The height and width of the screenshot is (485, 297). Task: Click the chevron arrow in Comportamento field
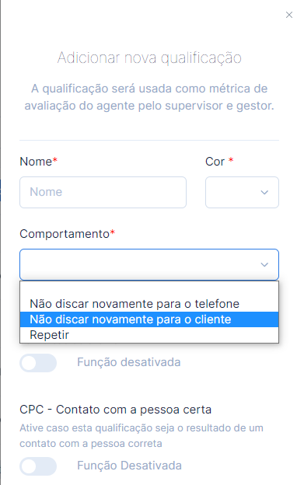coord(264,265)
